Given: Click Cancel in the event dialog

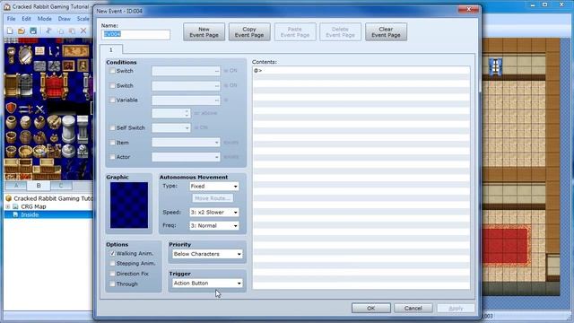Looking at the screenshot, I should coord(413,308).
